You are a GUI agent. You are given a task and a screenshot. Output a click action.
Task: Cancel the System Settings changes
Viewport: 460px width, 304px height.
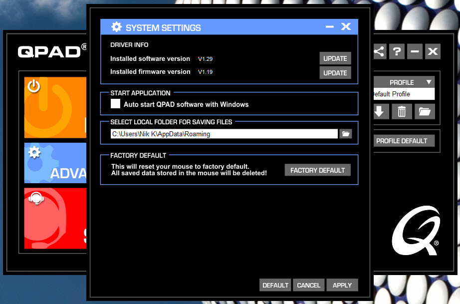pyautogui.click(x=309, y=285)
